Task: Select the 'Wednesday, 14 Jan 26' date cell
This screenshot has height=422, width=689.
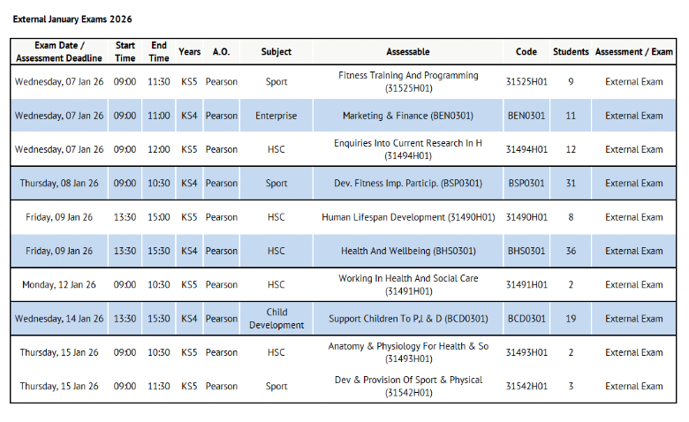Action: pyautogui.click(x=59, y=319)
